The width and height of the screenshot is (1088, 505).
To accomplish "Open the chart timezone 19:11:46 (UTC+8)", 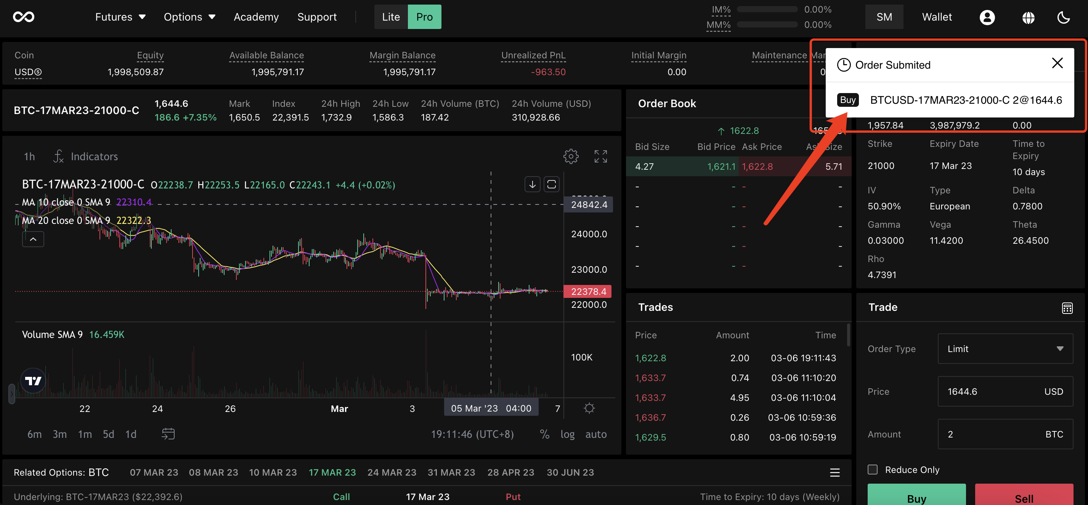I will 472,434.
